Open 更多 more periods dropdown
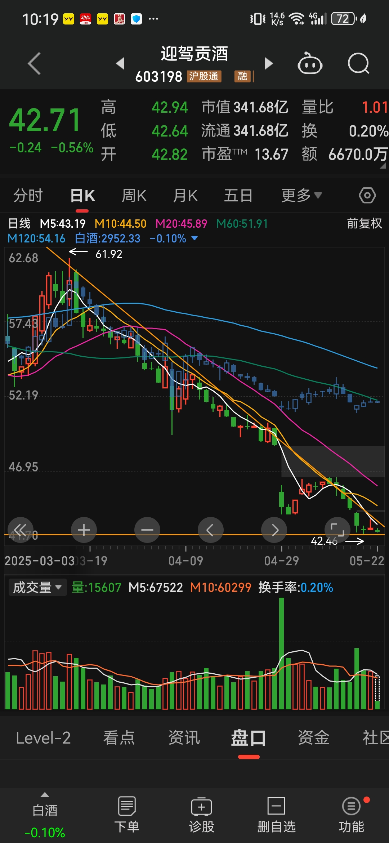The width and height of the screenshot is (389, 843). (301, 196)
